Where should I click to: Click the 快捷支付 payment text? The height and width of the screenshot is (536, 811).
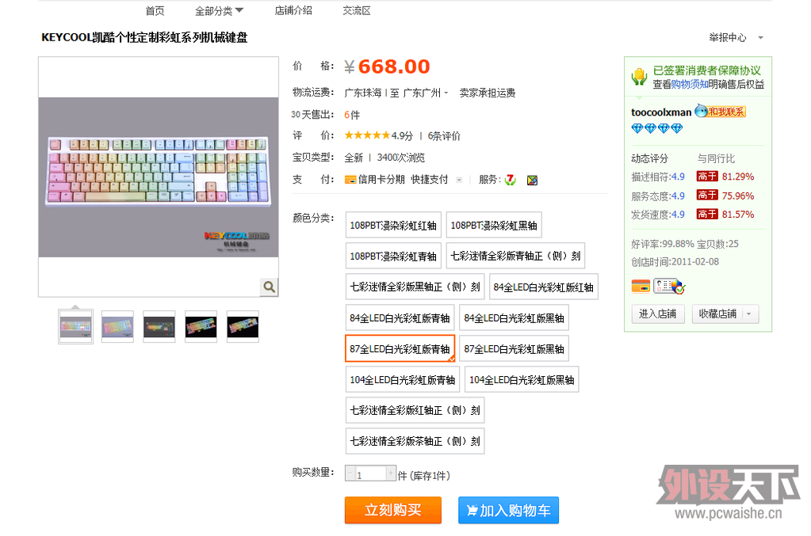coord(430,180)
